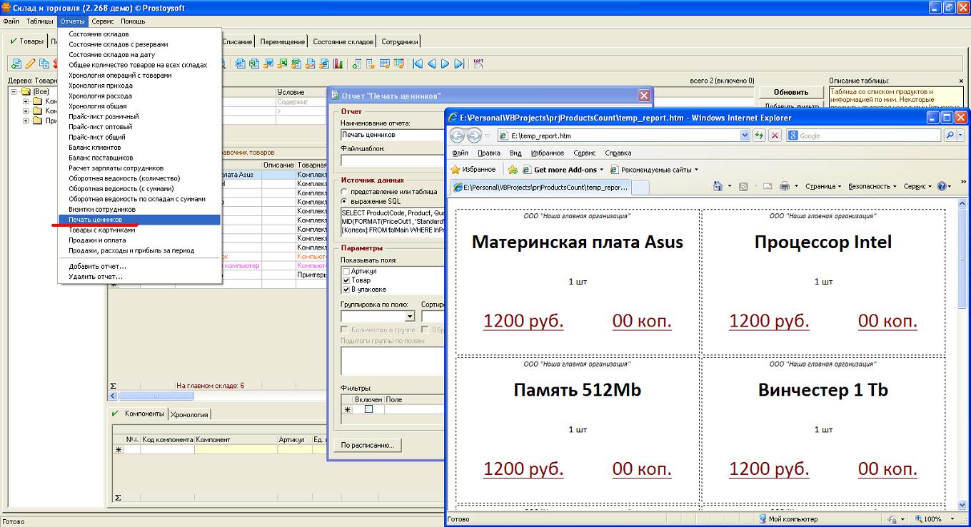The width and height of the screenshot is (971, 527).
Task: Click the IE Refresh icon
Action: pyautogui.click(x=758, y=135)
